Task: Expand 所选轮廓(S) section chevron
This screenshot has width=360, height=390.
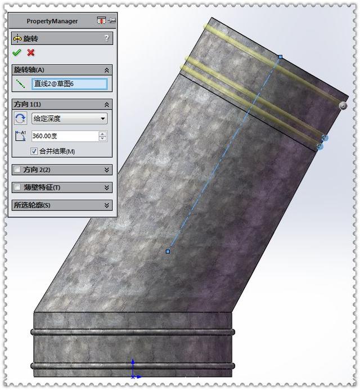Action: point(107,205)
